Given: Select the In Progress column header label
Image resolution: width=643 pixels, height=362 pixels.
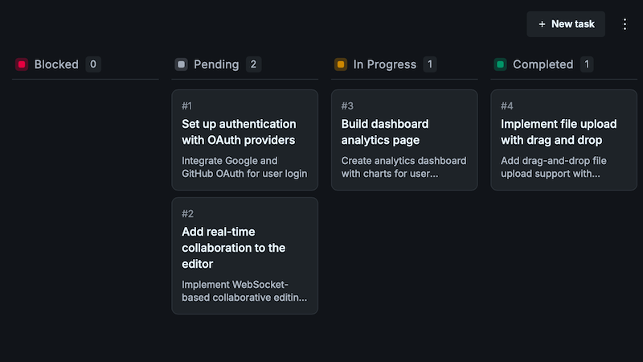Looking at the screenshot, I should click(385, 64).
